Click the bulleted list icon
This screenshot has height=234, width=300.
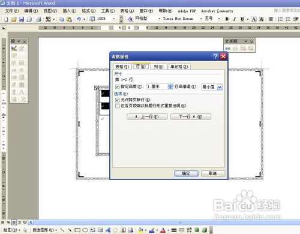pos(288,19)
